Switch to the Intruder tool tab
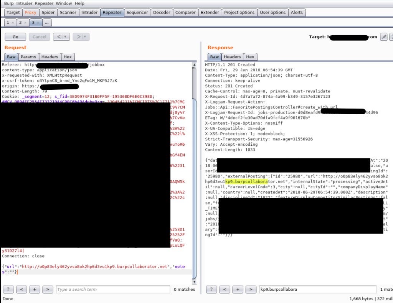The height and width of the screenshot is (303, 393). point(89,13)
